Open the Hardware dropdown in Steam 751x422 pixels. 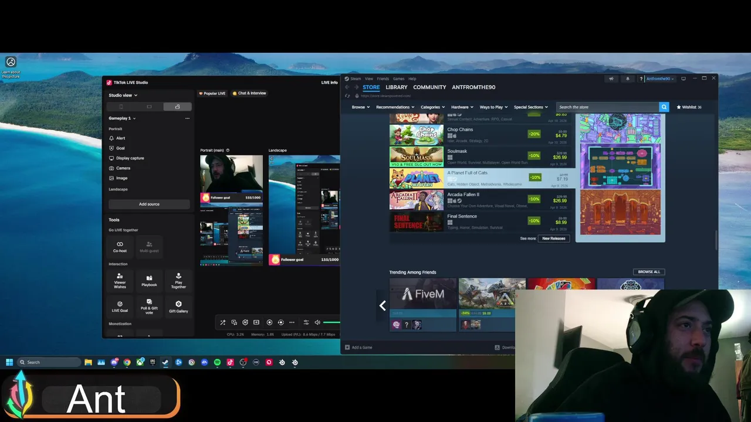click(462, 107)
